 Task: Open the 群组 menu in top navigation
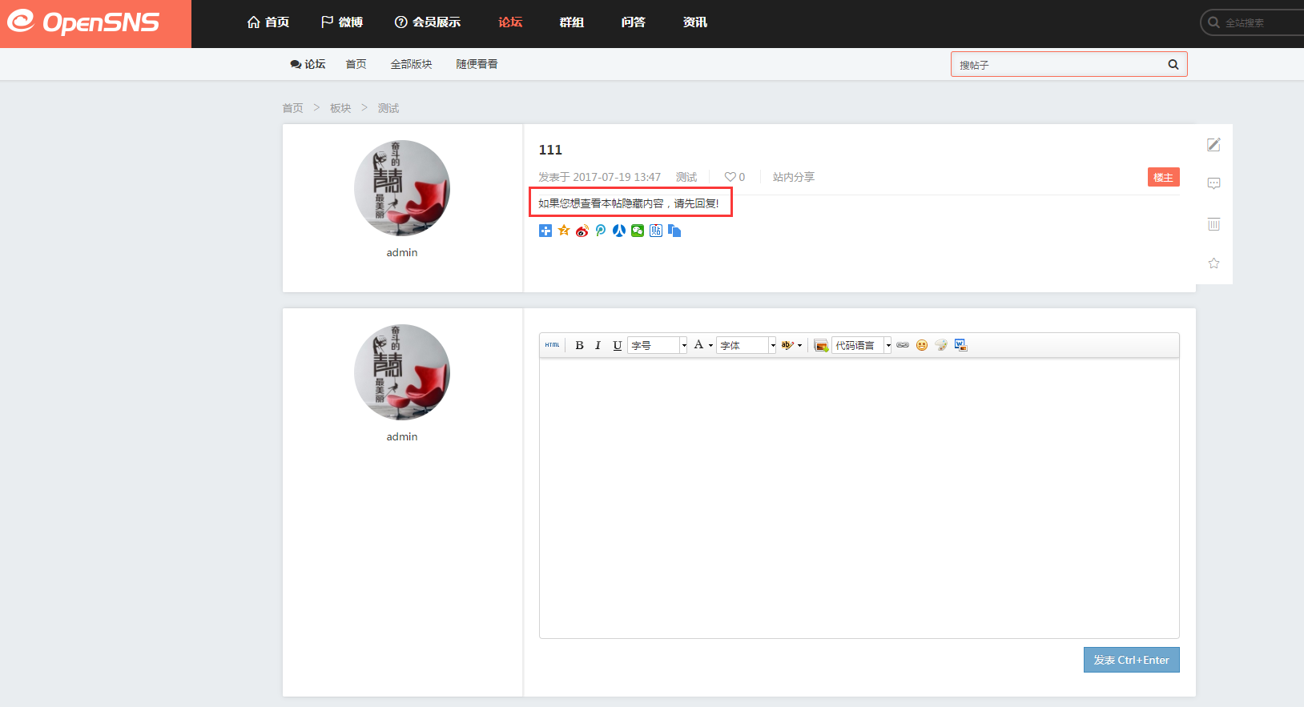[x=571, y=22]
